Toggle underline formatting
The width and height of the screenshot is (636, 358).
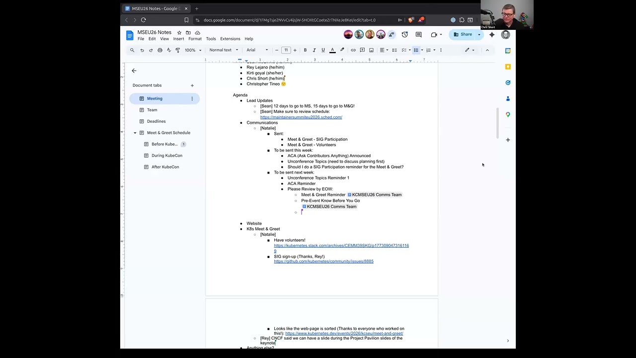click(x=323, y=50)
